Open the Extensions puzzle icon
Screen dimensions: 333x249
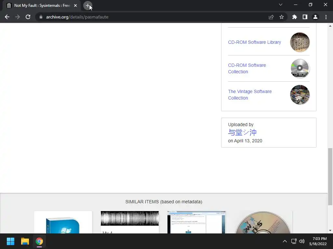tap(295, 17)
